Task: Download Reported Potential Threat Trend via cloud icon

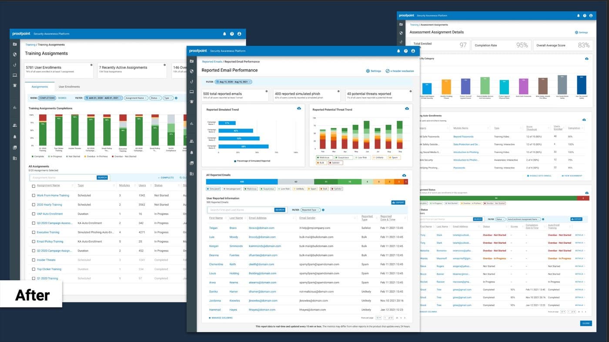Action: pos(407,108)
